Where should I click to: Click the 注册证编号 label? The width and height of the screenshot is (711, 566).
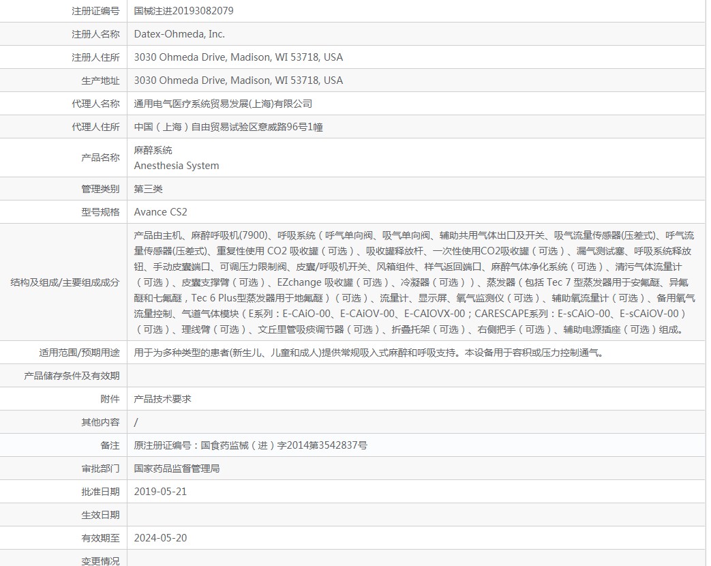[95, 11]
